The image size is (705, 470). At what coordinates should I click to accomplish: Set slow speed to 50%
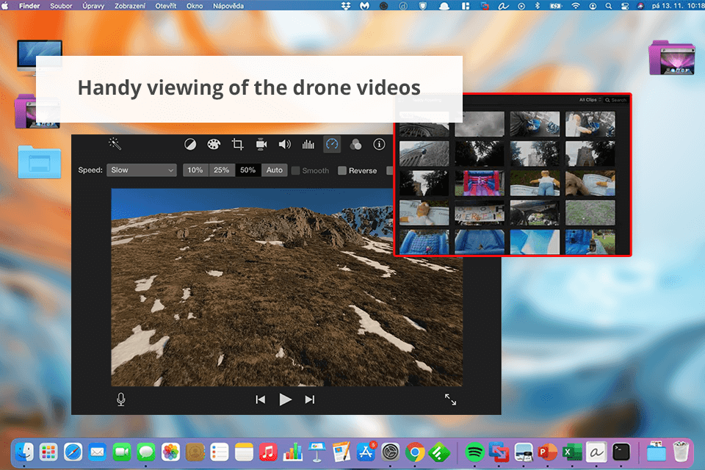pos(247,170)
